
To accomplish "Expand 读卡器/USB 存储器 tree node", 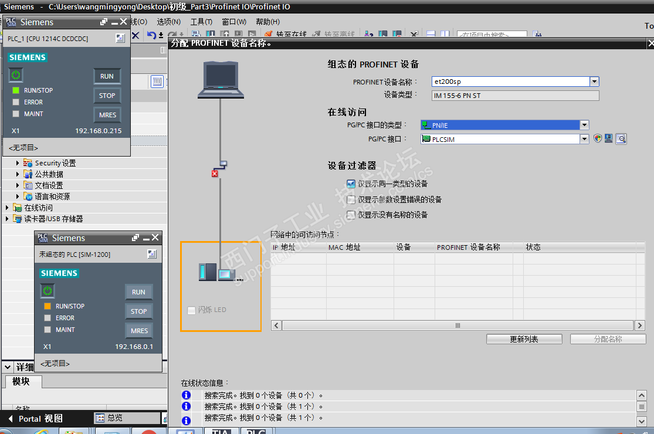I will pyautogui.click(x=7, y=218).
